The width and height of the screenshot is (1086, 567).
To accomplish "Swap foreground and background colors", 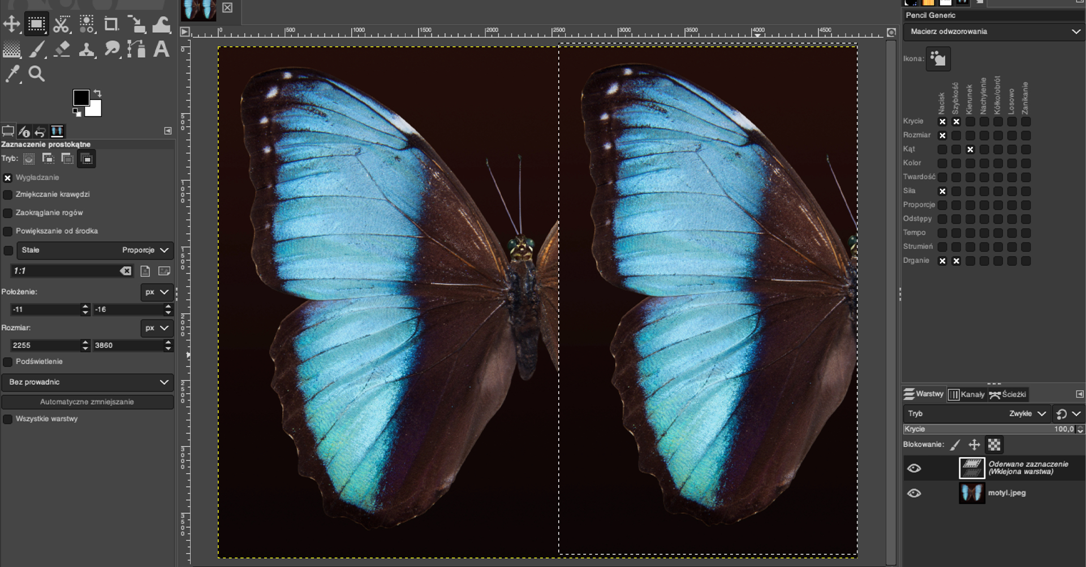I will click(97, 93).
